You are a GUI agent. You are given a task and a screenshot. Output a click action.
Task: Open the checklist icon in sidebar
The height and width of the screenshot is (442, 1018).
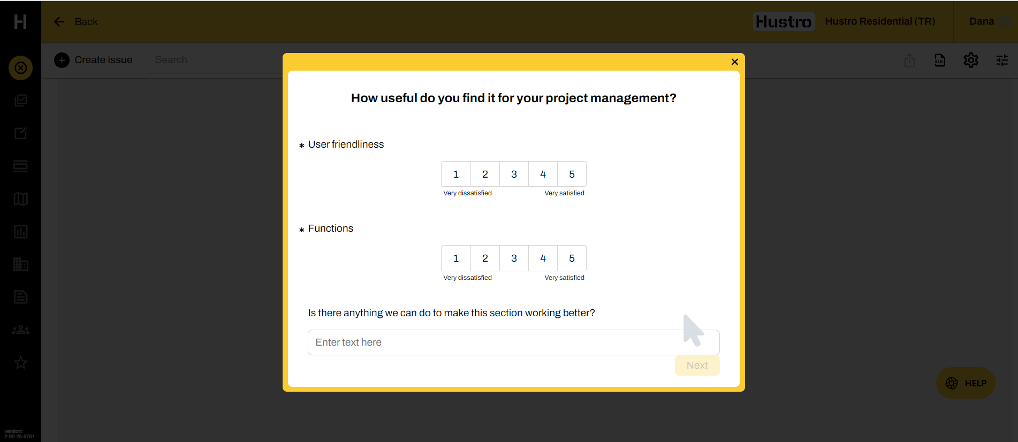click(x=20, y=101)
